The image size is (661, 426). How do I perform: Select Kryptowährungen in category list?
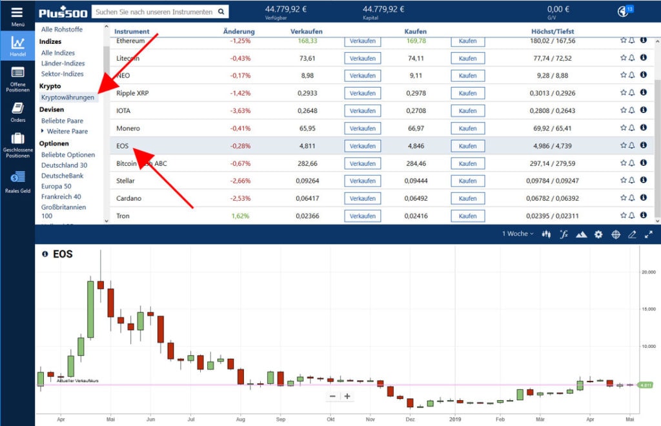click(68, 97)
